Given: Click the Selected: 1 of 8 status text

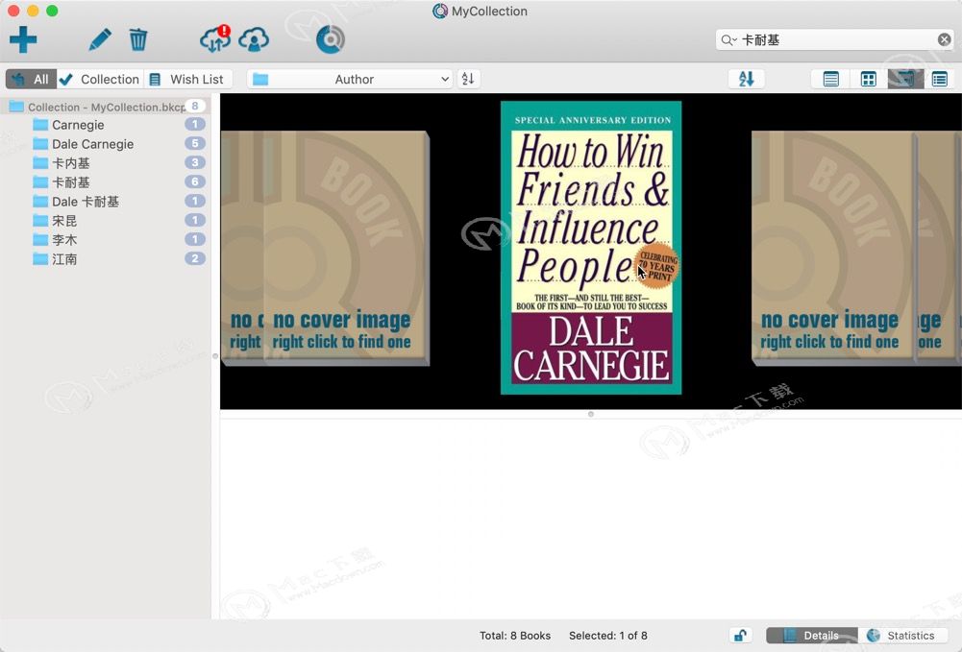Looking at the screenshot, I should coord(608,636).
